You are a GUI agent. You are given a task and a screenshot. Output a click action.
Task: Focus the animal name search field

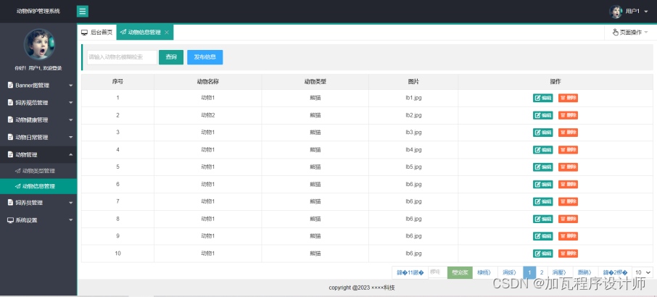tap(122, 57)
